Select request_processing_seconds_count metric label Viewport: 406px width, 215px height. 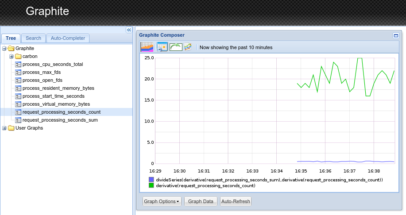(62, 112)
